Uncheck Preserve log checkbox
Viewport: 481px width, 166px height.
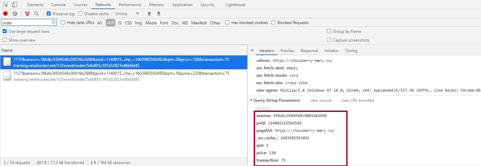click(49, 14)
